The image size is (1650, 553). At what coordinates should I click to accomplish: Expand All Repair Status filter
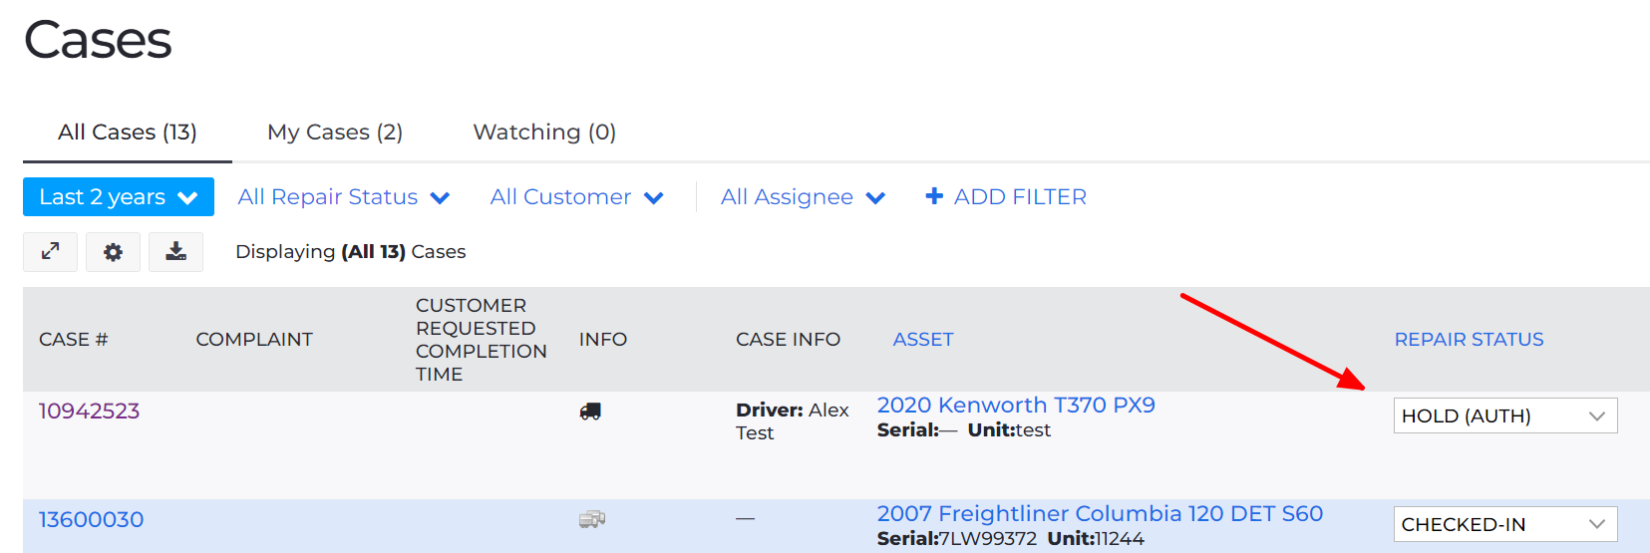(x=343, y=197)
